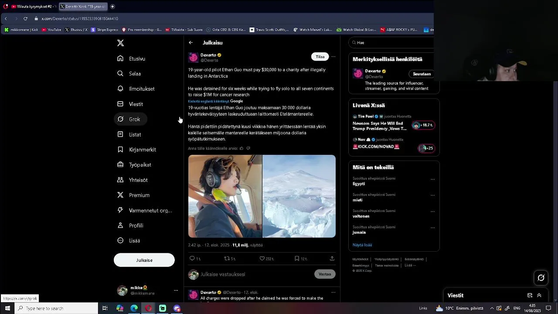Open the YouTube bookmark
Viewport: 558px width, 314px height.
tap(51, 30)
